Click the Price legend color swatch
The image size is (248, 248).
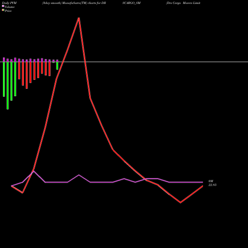(3, 10)
